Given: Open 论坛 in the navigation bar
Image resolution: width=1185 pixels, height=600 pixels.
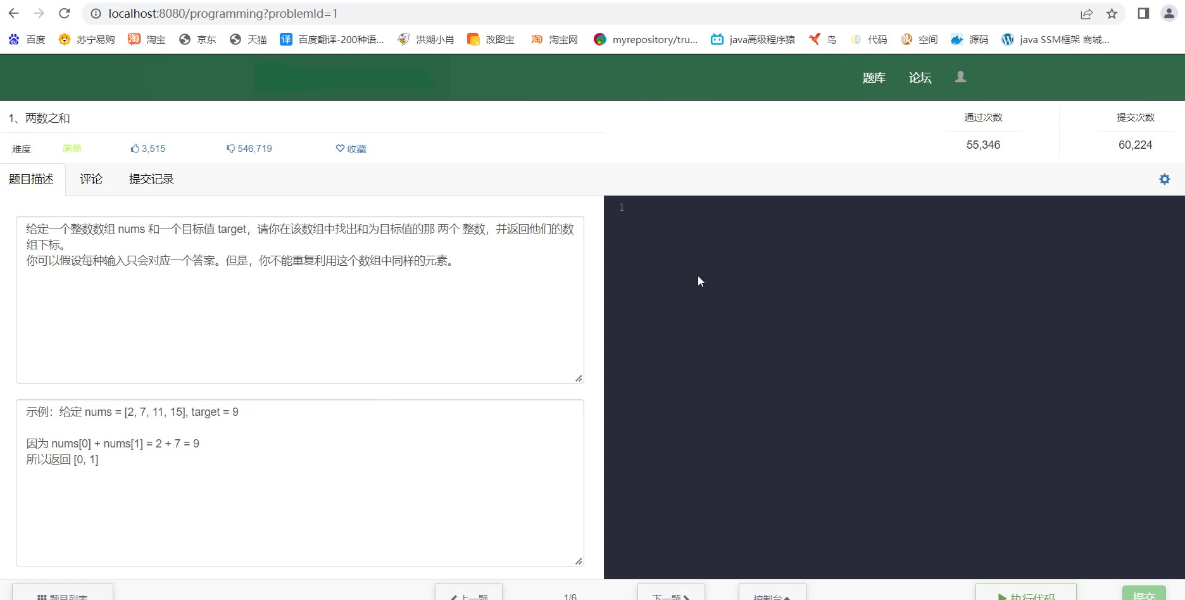Looking at the screenshot, I should (920, 78).
